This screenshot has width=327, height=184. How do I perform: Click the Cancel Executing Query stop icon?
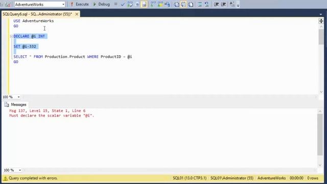(116, 4)
